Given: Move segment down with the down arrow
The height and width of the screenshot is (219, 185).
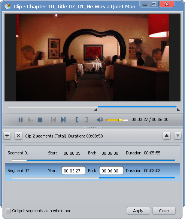Looking at the screenshot, I should (x=178, y=136).
